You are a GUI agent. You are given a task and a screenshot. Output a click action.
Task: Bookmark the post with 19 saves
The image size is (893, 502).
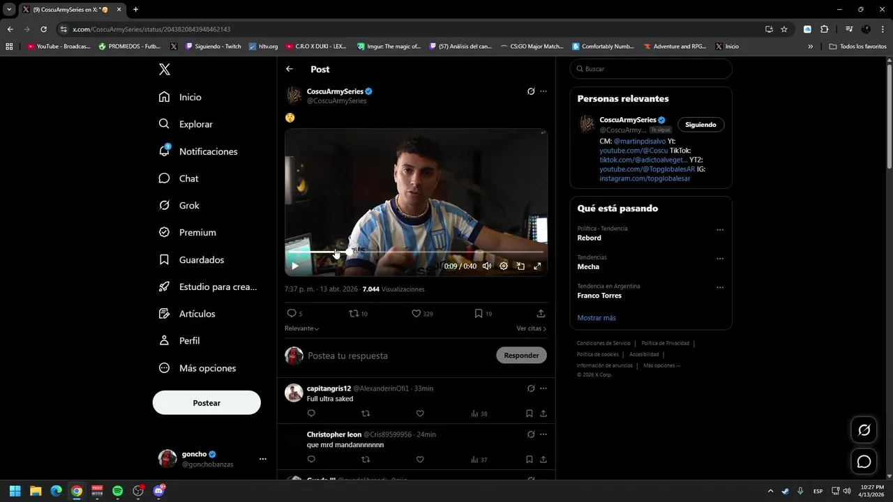click(479, 314)
